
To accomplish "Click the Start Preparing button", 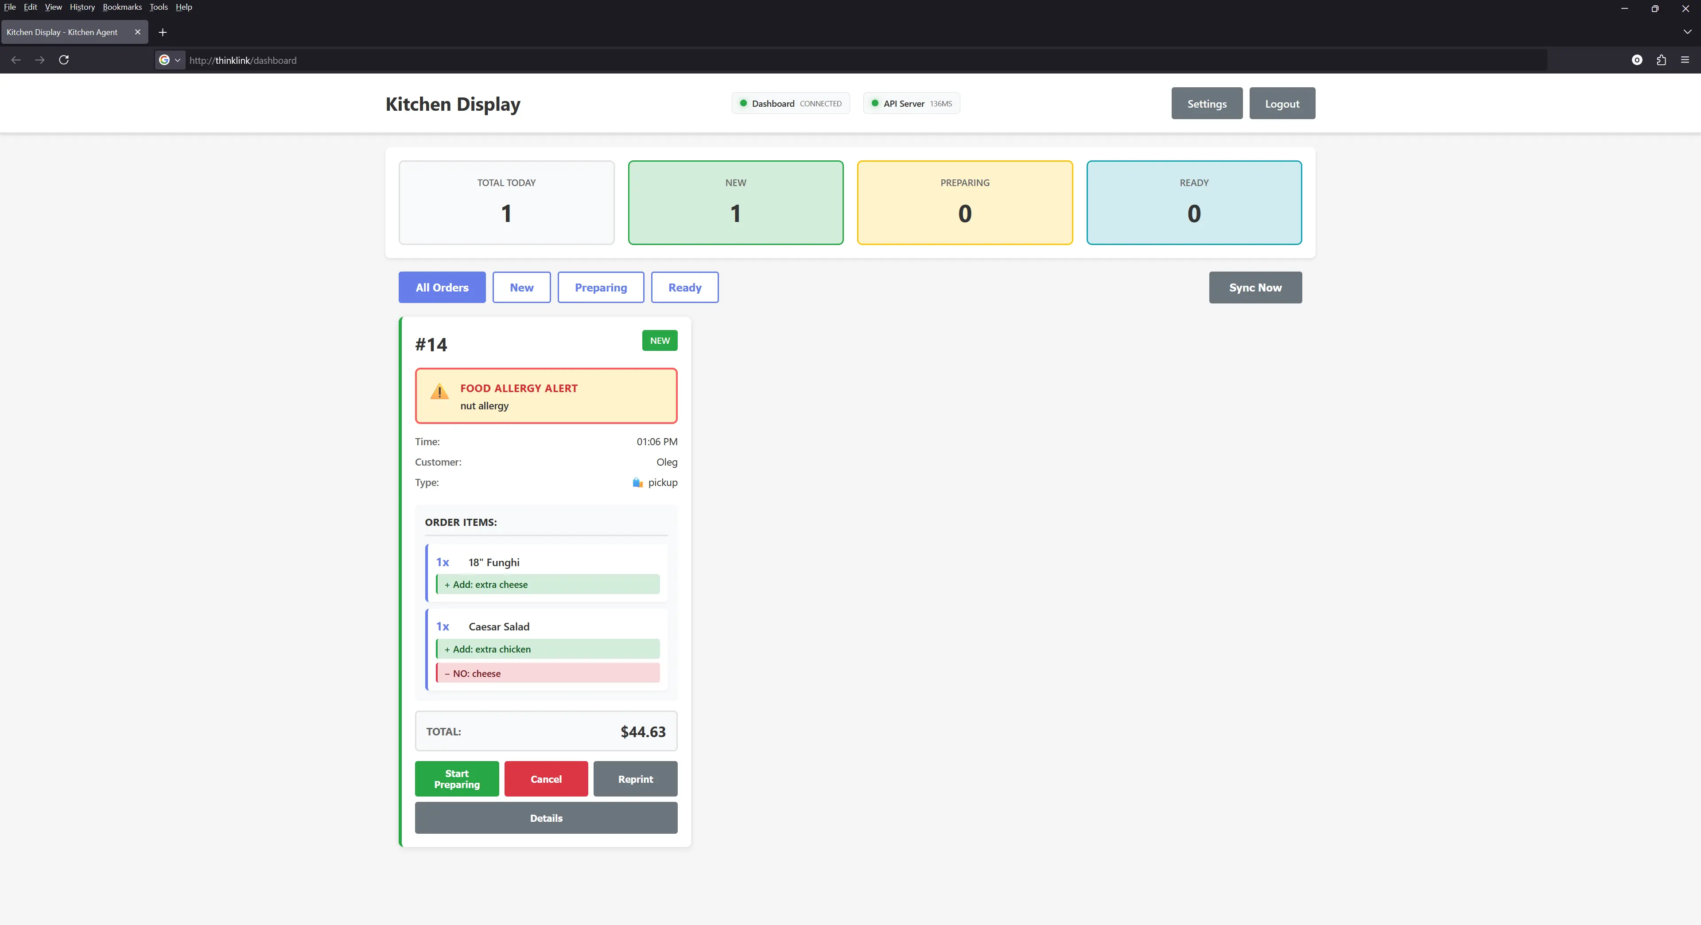I will [456, 778].
